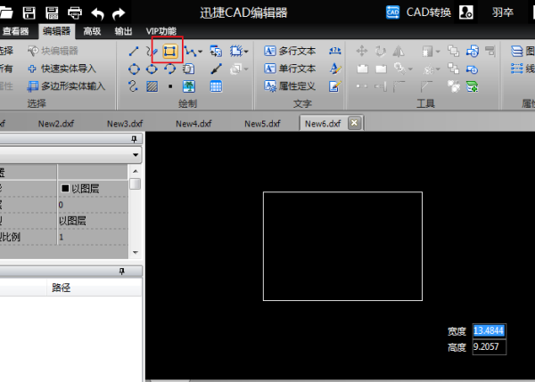The width and height of the screenshot is (535, 382).
Task: Click the Undo arrow icon
Action: coord(98,12)
